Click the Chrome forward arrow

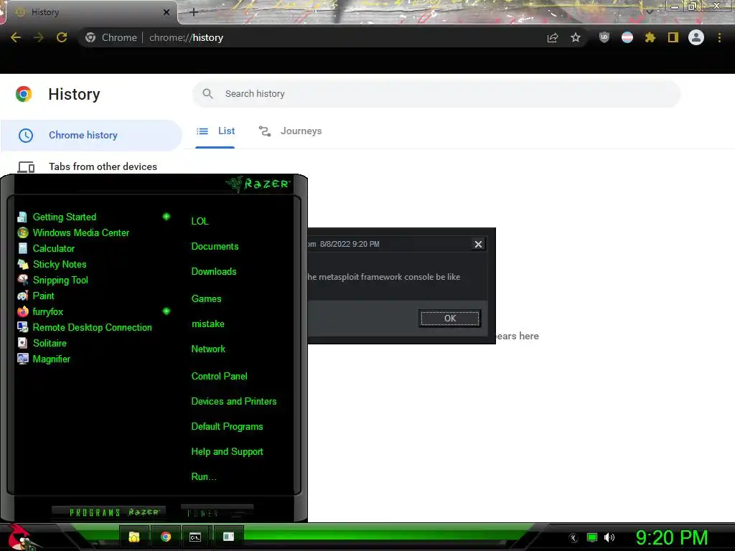39,37
